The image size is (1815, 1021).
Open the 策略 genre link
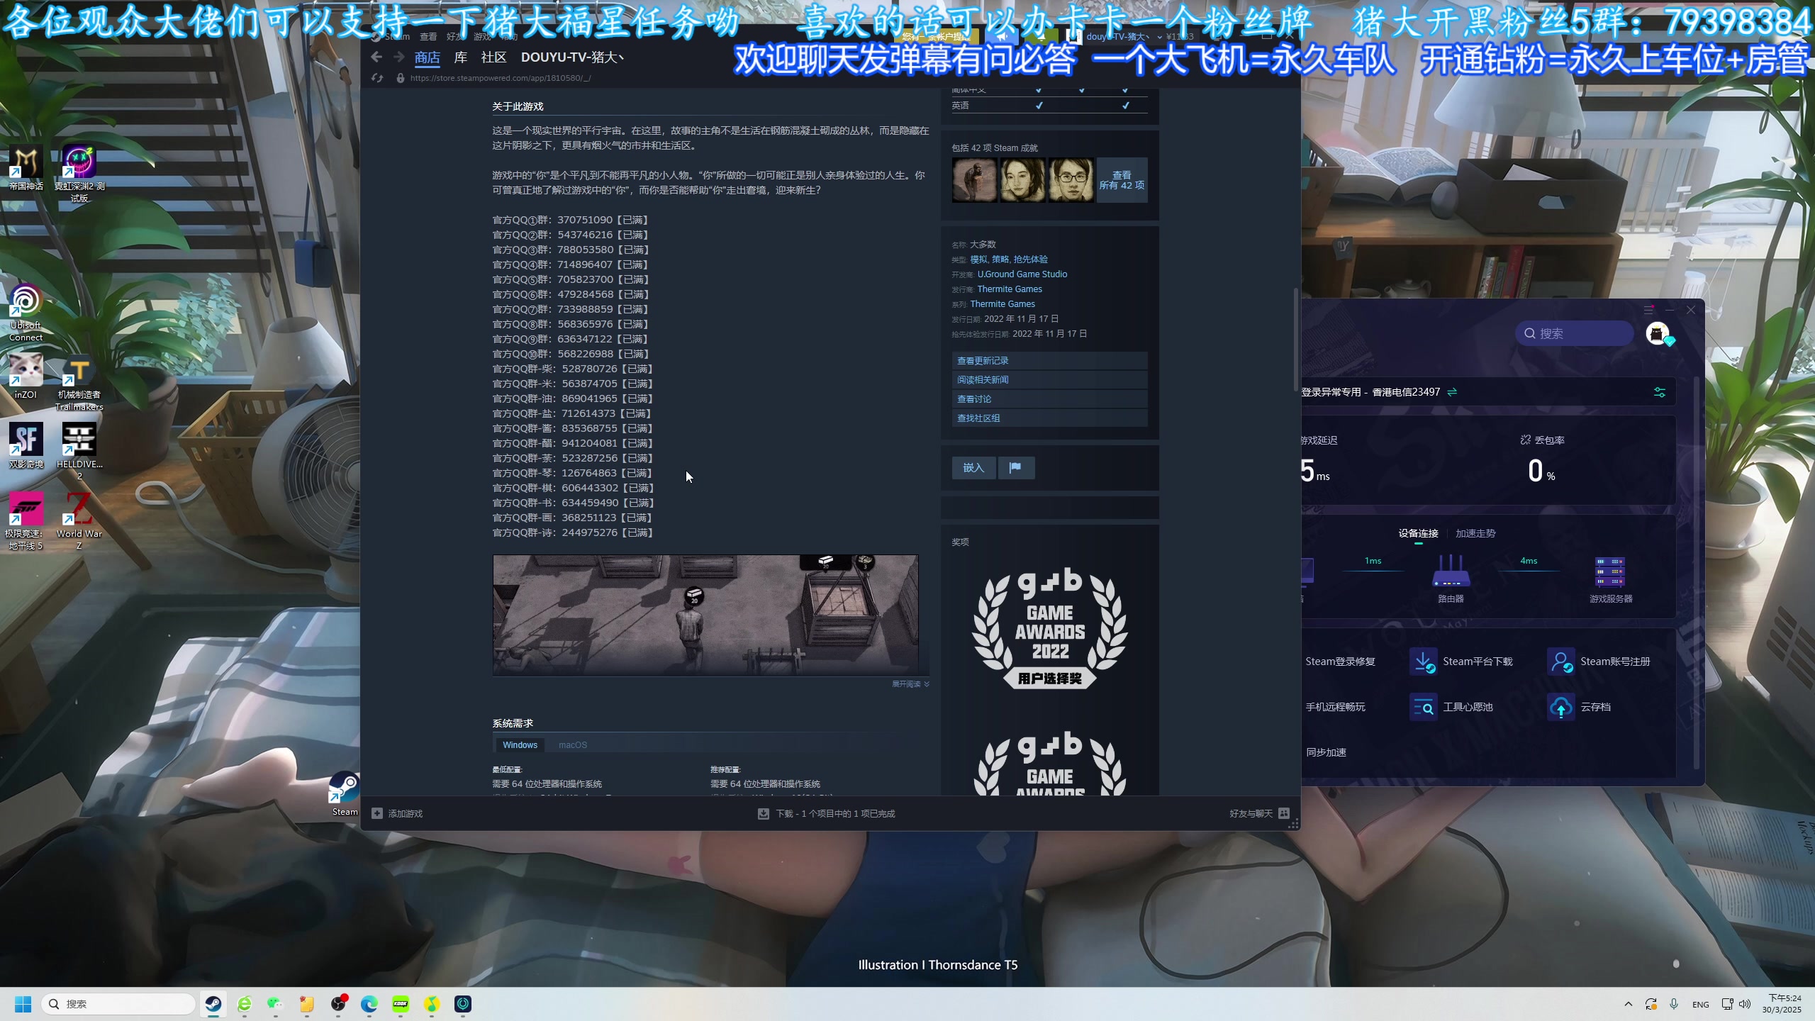coord(1000,260)
